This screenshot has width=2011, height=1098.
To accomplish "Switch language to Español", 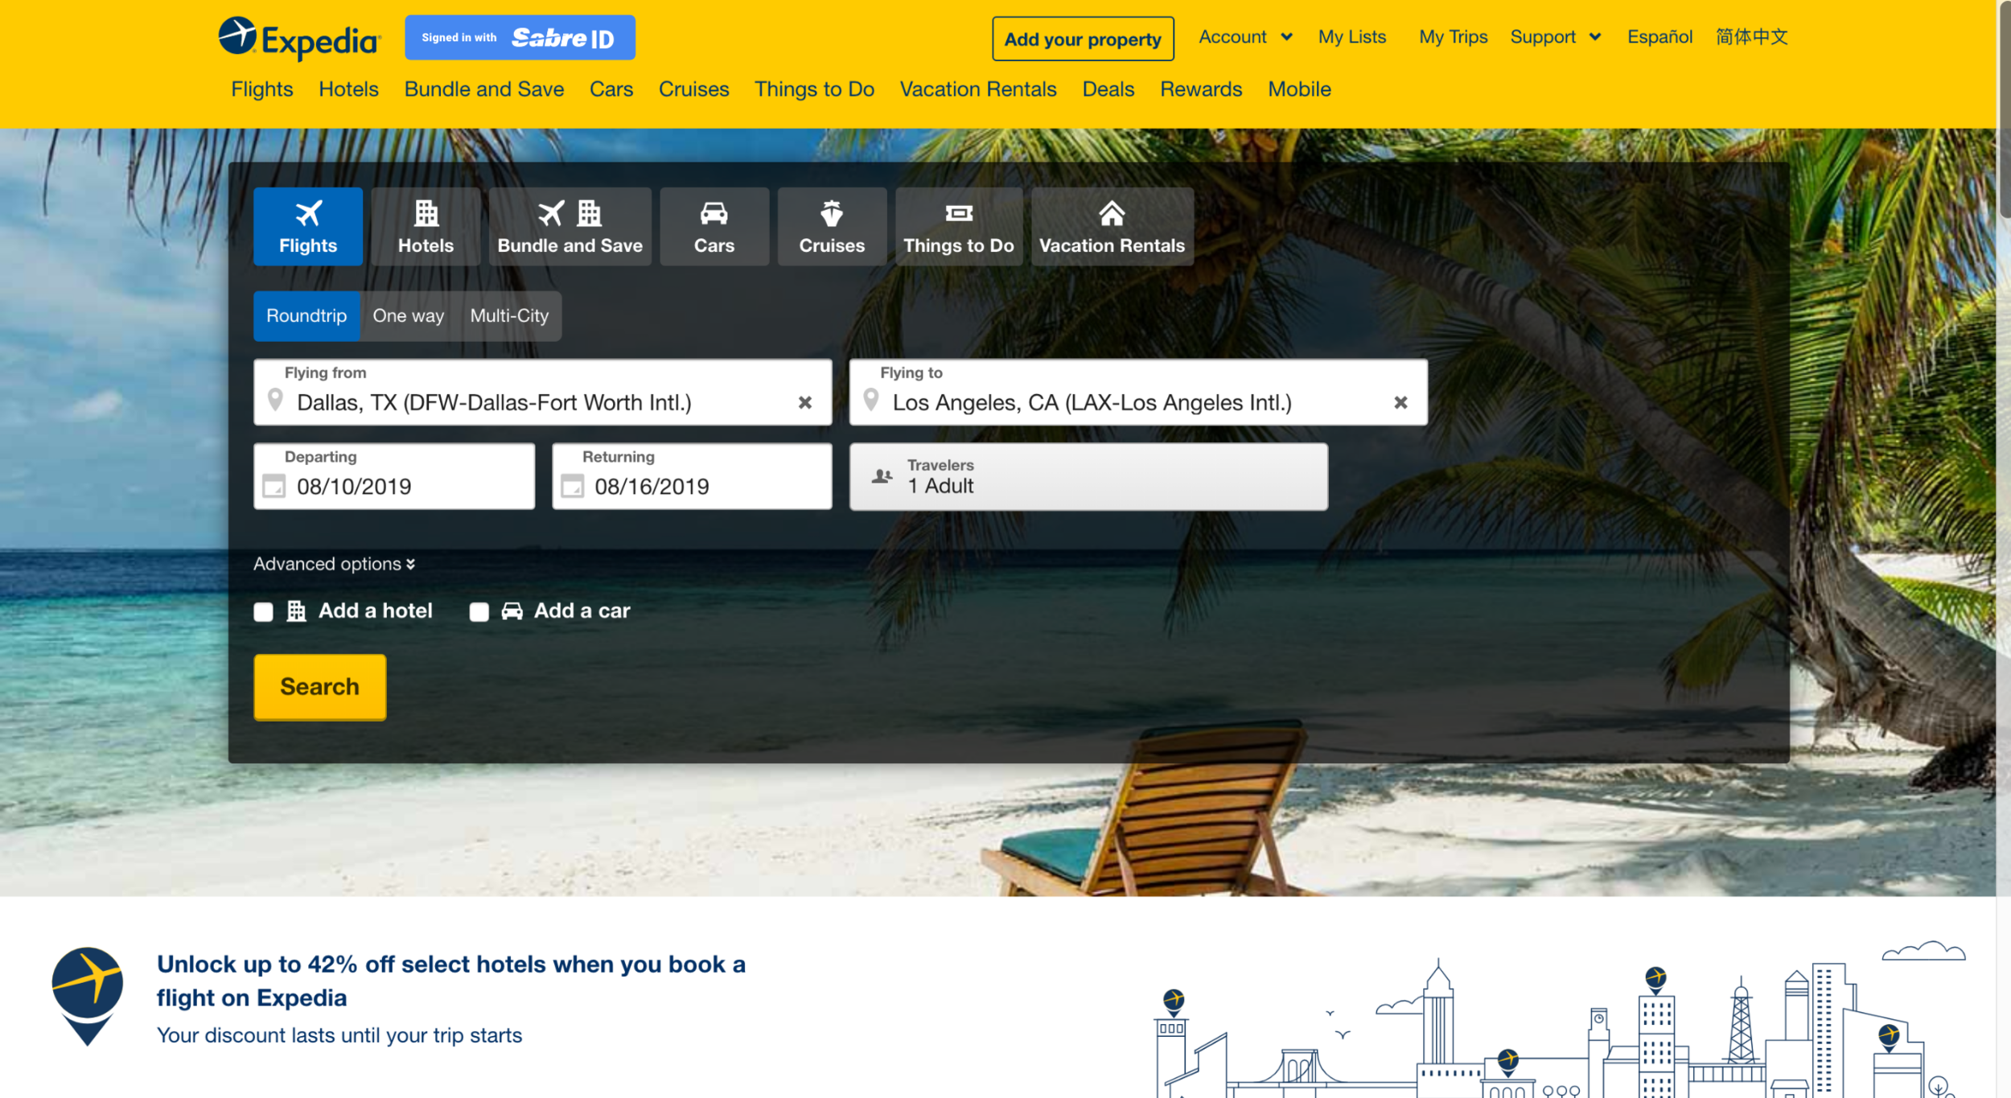I will click(1659, 37).
